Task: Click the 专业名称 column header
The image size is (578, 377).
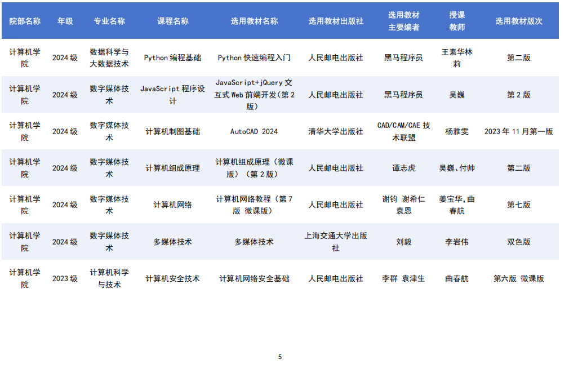Action: point(109,21)
